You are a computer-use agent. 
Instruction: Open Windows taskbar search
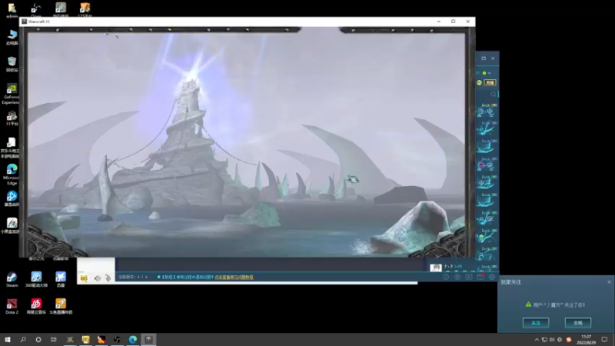click(x=23, y=340)
